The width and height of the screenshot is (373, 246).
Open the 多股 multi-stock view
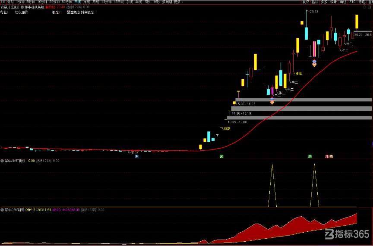pos(324,2)
